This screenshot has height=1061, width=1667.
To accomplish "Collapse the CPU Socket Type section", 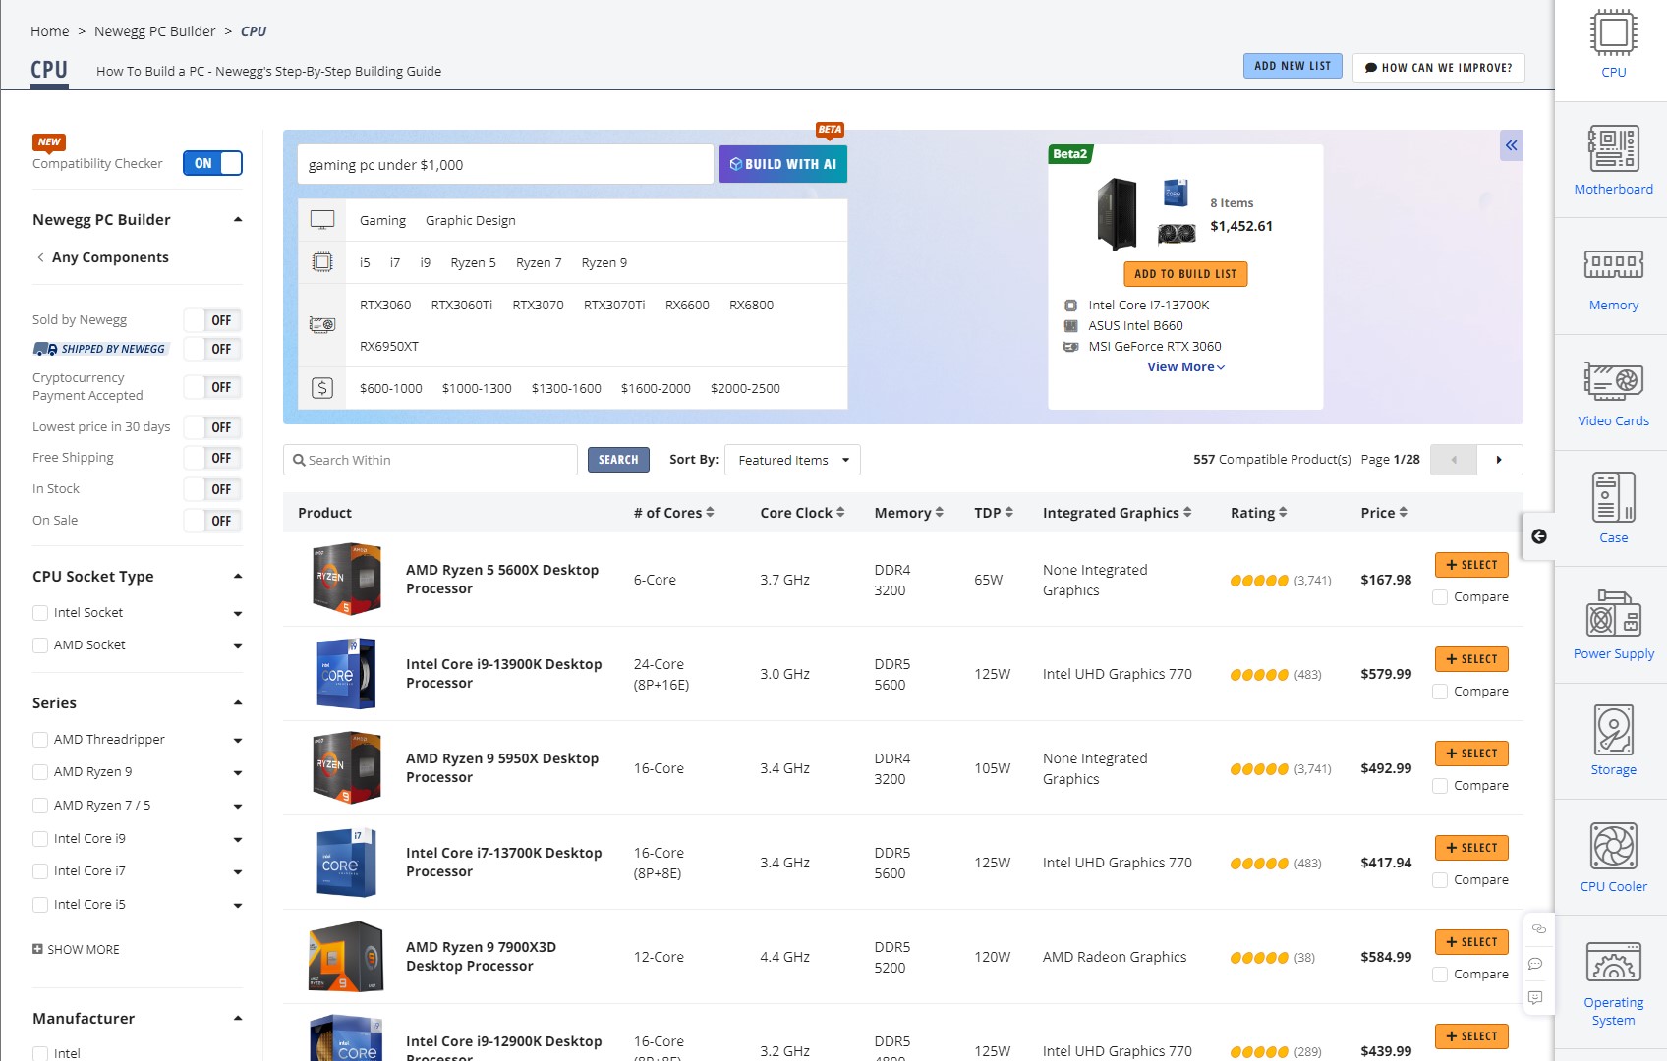I will [x=238, y=576].
